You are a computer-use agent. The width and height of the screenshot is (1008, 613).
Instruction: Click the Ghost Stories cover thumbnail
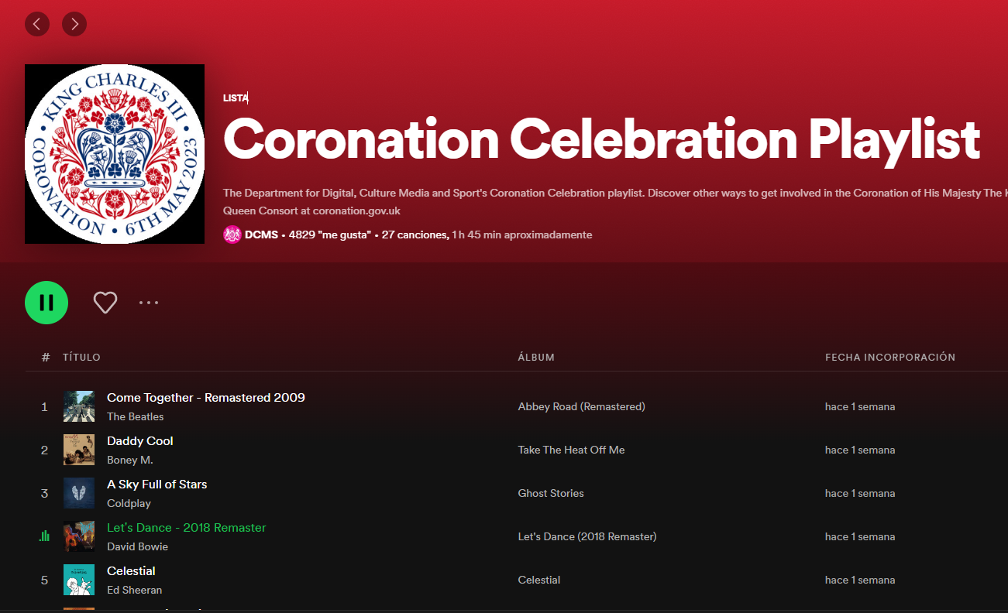(x=79, y=493)
